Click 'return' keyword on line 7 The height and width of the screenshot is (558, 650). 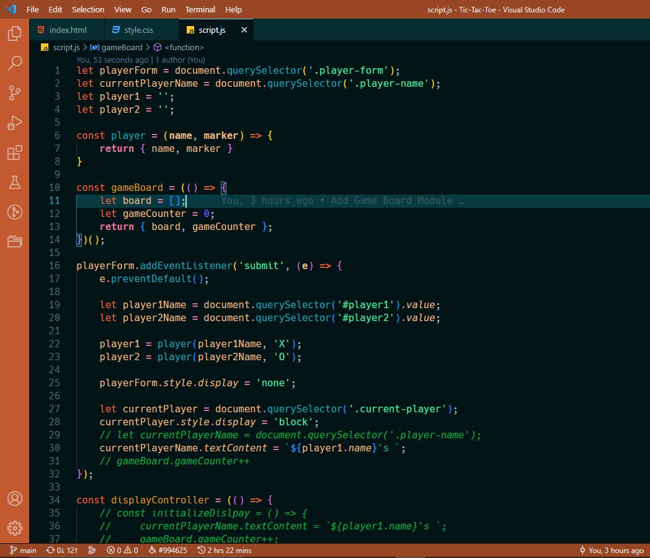click(117, 148)
